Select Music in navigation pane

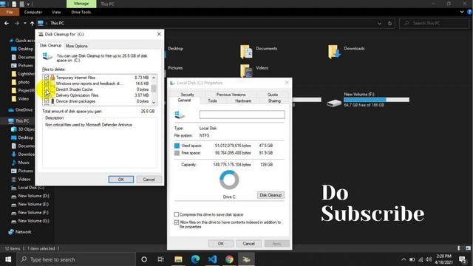[x=20, y=163]
